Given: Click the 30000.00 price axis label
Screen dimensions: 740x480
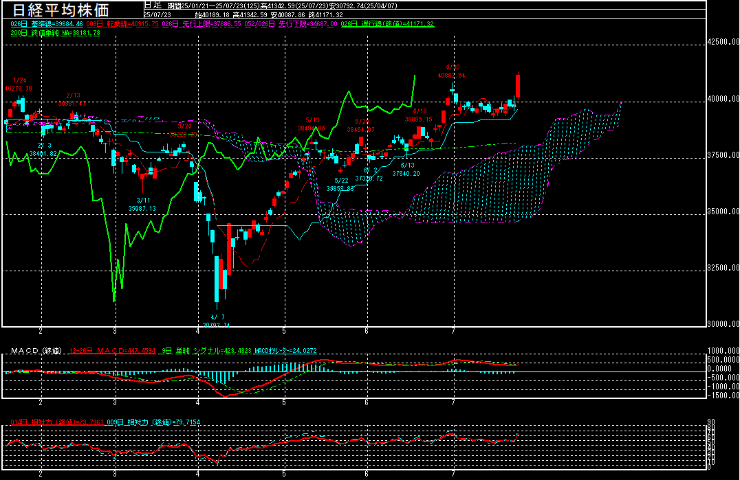Looking at the screenshot, I should 723,323.
